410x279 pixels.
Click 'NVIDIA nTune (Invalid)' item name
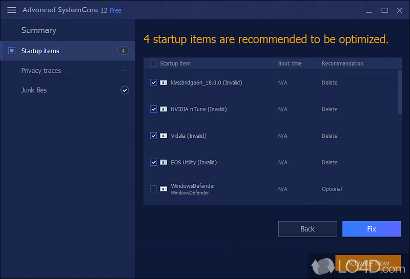[x=199, y=110]
